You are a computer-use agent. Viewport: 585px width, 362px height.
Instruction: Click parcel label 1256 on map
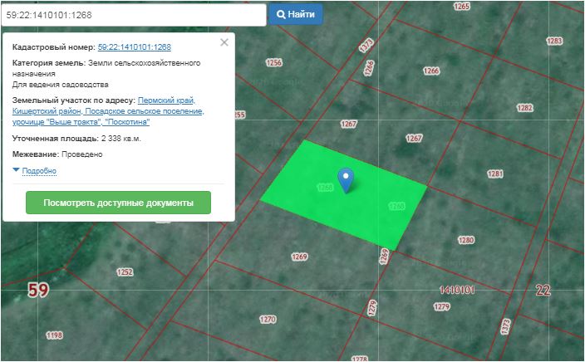coord(274,62)
